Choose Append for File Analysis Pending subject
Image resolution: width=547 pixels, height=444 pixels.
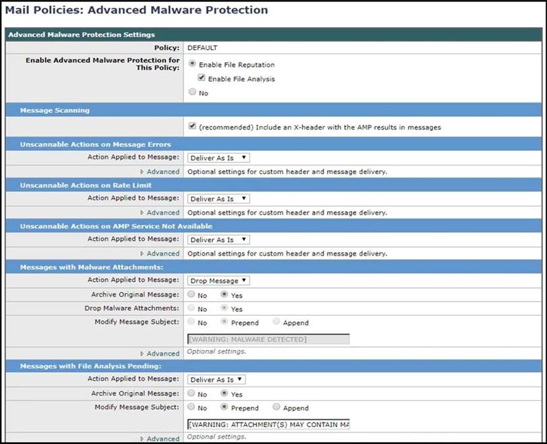277,408
